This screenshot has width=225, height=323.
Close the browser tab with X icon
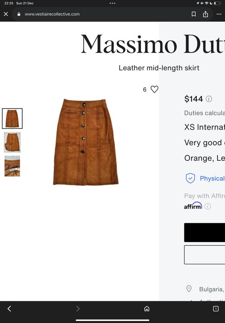click(6, 14)
